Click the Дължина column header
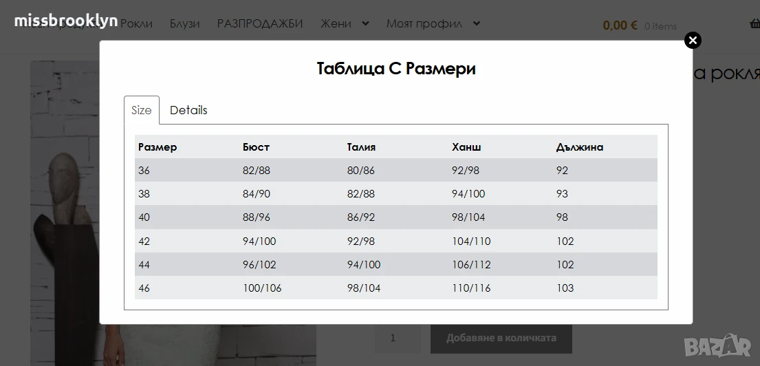The image size is (760, 366). tap(580, 147)
